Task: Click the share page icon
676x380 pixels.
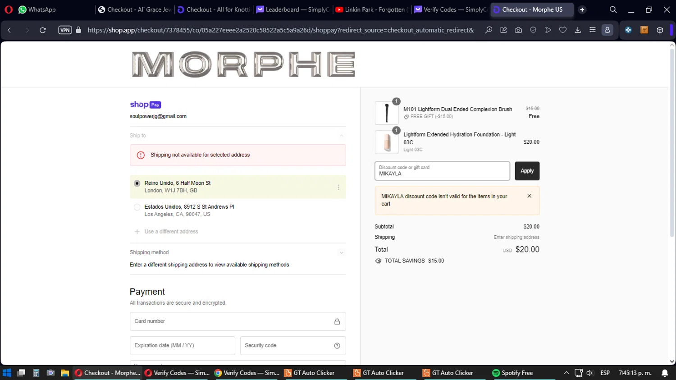Action: [x=503, y=30]
